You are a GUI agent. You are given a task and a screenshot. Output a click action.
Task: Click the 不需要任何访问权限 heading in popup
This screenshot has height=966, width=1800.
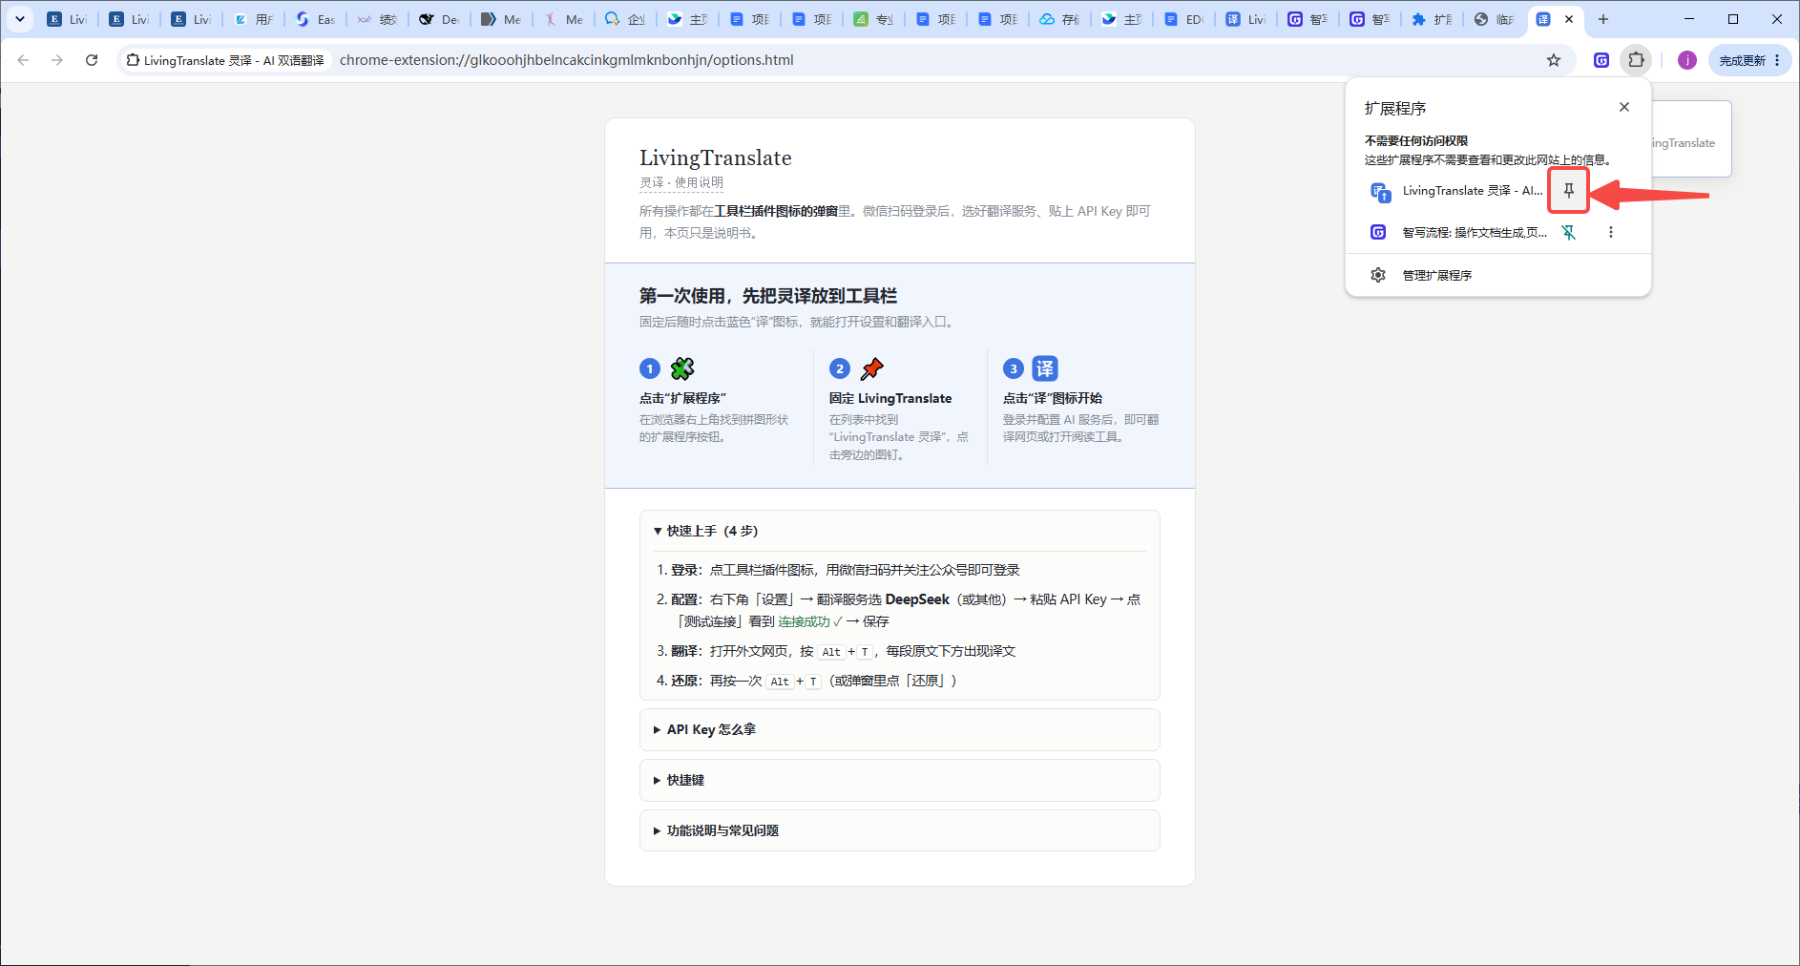pos(1416,140)
